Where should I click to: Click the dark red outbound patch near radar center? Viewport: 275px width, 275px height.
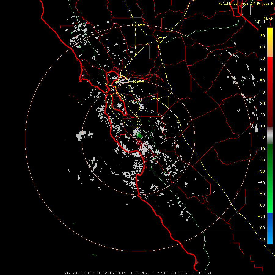click(140, 144)
